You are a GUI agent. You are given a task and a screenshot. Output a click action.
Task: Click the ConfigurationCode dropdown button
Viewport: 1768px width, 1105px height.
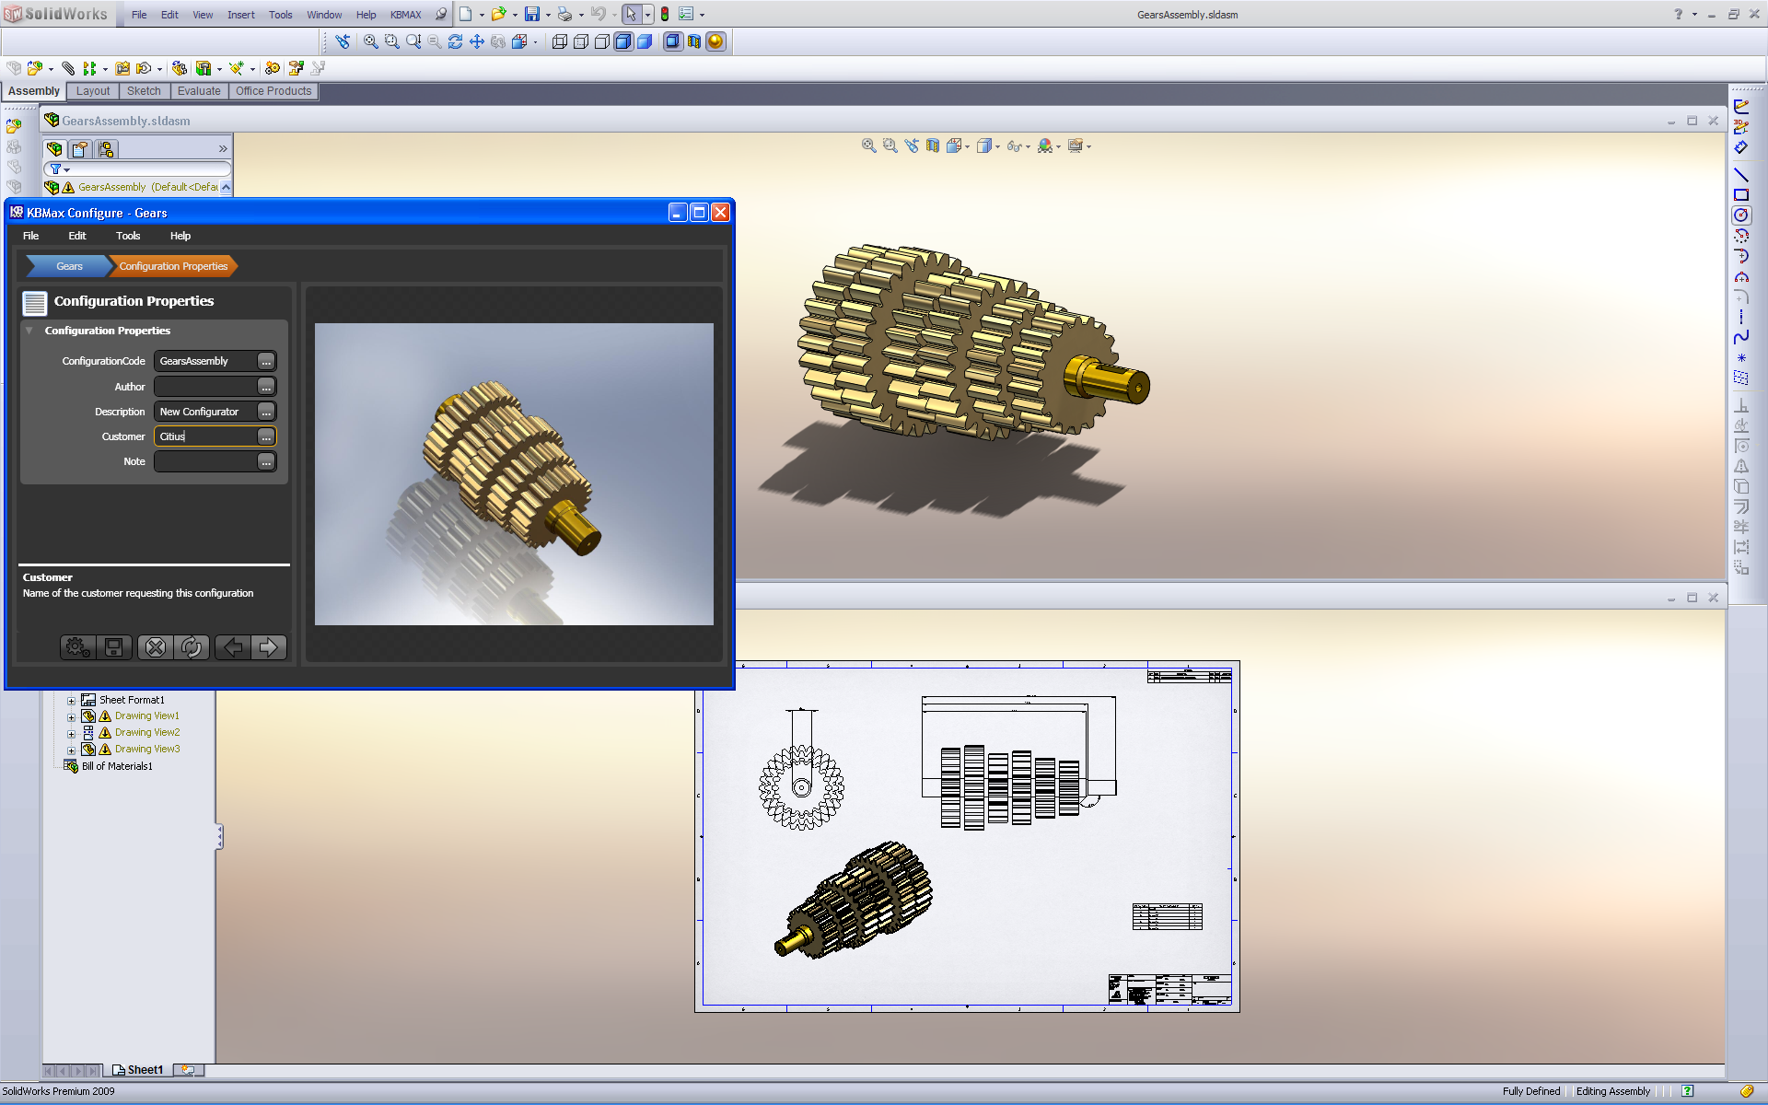266,360
